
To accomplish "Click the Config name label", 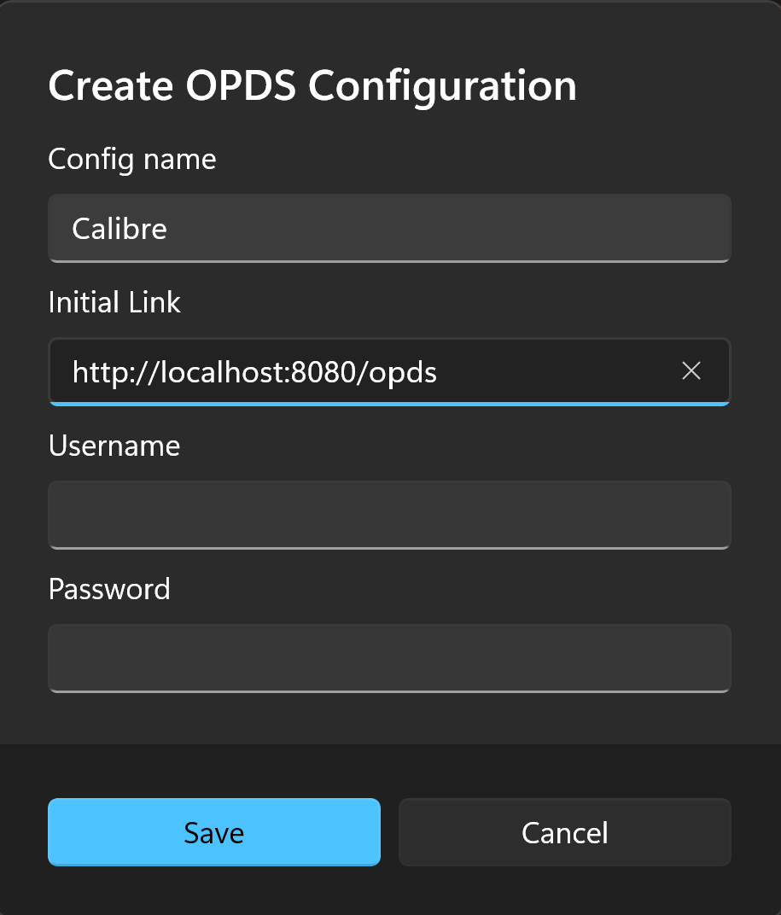I will (132, 160).
